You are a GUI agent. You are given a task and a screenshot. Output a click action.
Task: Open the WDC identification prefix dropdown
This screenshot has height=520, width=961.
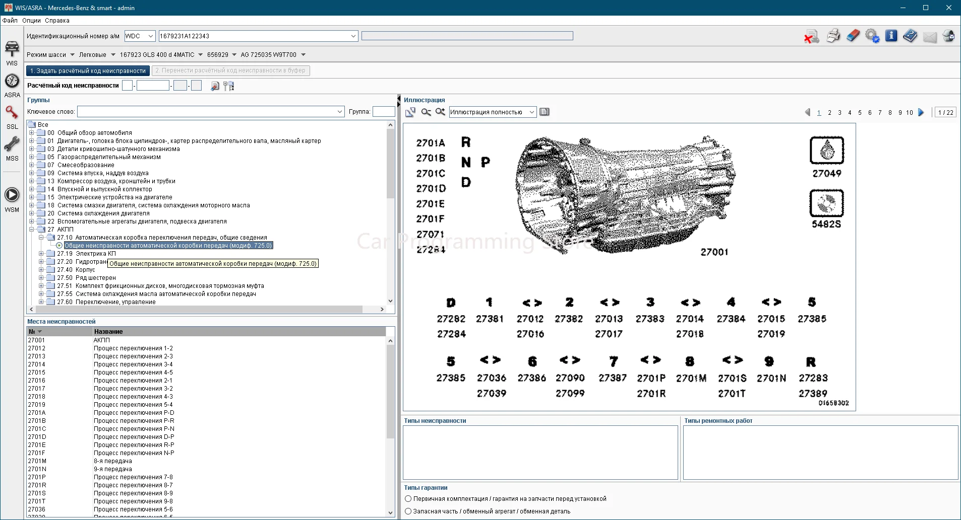point(150,36)
